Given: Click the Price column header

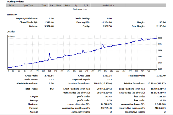Looking at the screenshot, I should click(x=67, y=6).
